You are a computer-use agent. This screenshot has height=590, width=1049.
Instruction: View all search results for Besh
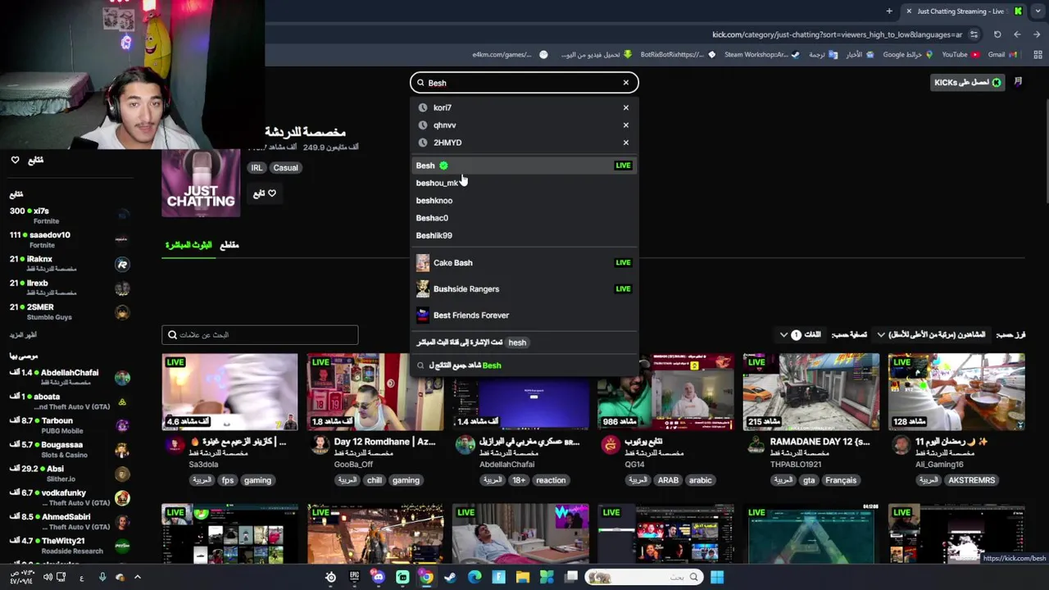pyautogui.click(x=524, y=365)
